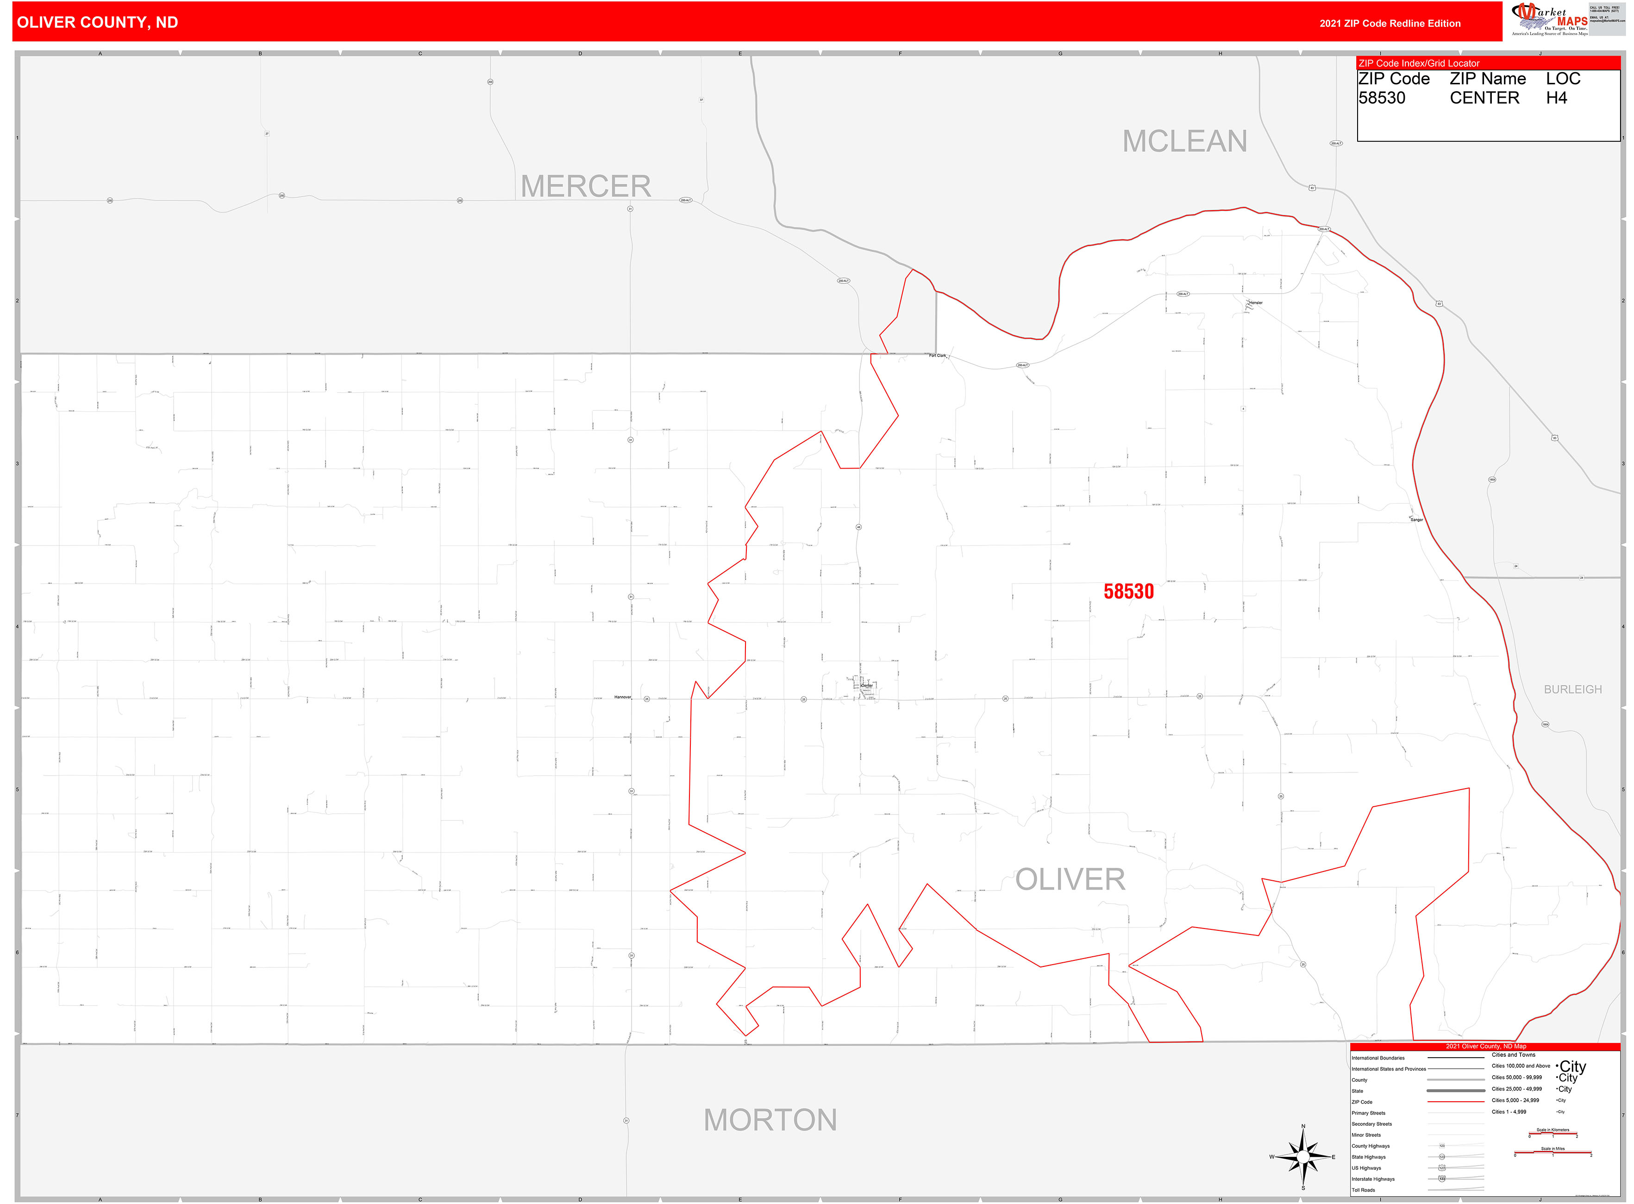
Task: Click the Cities 100,000 and Above label
Action: coord(1520,1066)
